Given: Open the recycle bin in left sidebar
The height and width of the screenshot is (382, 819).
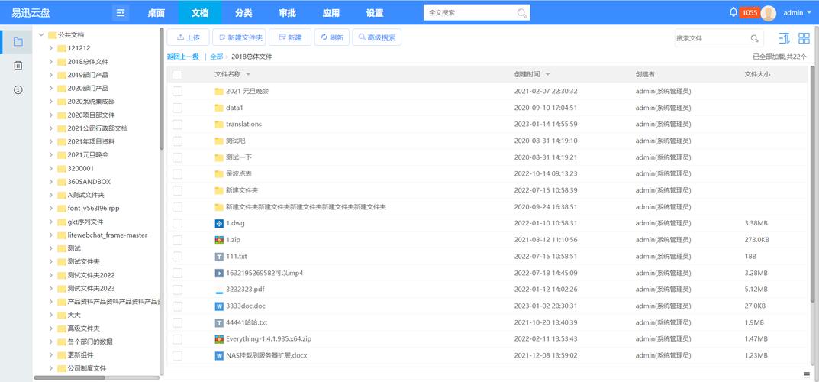Looking at the screenshot, I should 18,66.
